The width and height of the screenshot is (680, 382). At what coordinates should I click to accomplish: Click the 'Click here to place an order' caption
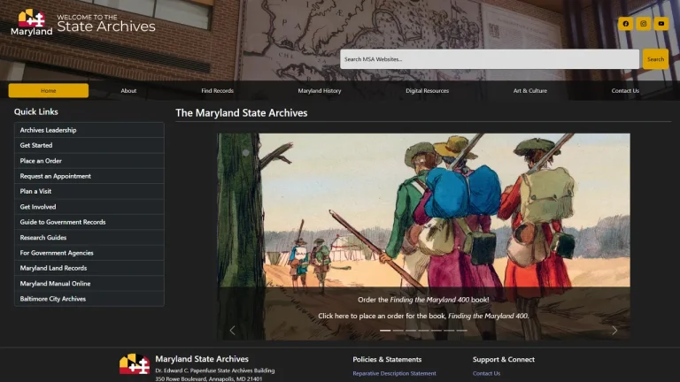coord(423,316)
